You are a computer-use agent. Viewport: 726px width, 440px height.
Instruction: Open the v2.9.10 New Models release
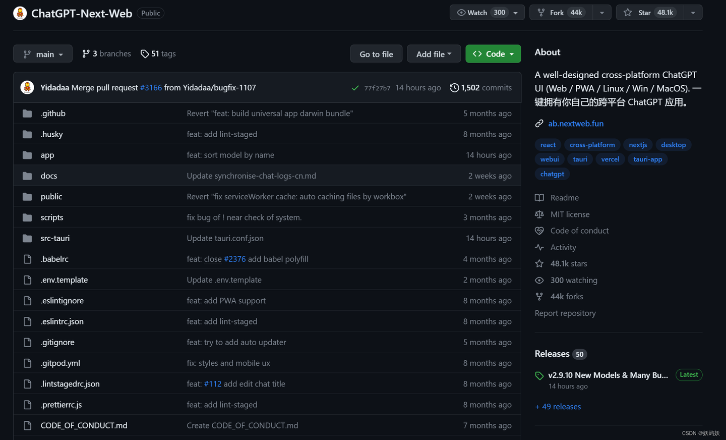[608, 375]
